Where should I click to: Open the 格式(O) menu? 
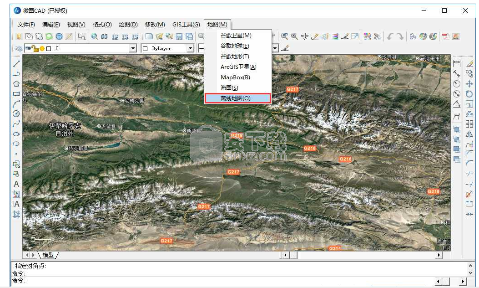point(102,25)
